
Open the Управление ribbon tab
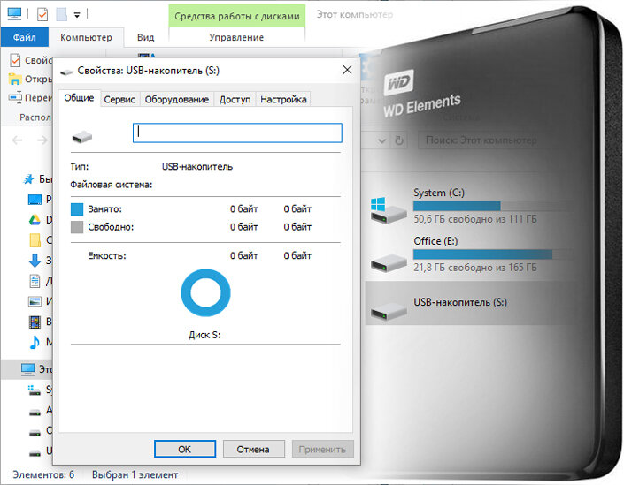click(x=236, y=37)
